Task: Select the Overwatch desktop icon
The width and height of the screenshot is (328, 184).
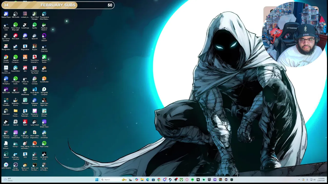Action: (6, 112)
